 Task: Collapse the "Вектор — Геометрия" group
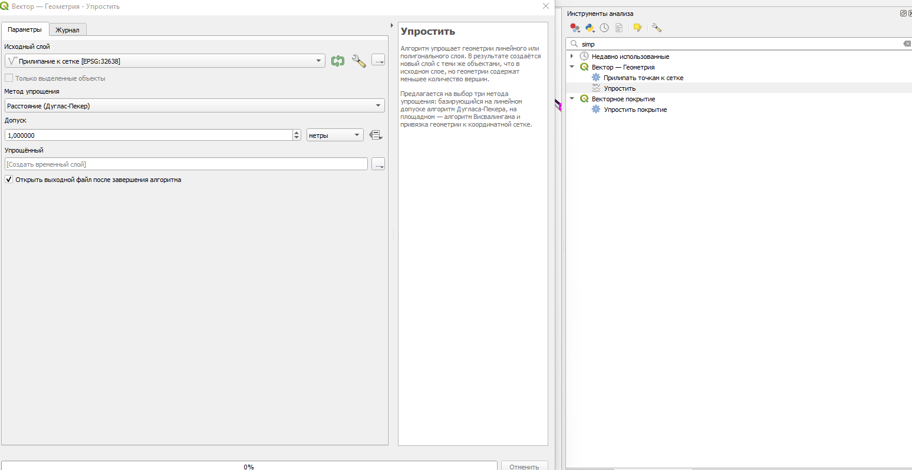pos(572,67)
